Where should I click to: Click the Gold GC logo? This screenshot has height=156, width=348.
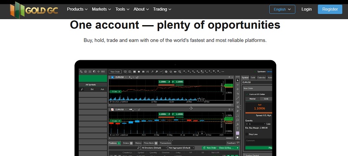point(34,10)
